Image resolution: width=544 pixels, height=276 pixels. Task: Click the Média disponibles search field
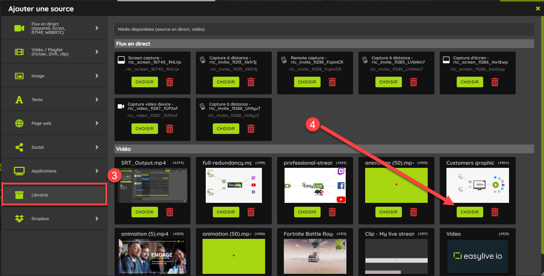click(324, 29)
